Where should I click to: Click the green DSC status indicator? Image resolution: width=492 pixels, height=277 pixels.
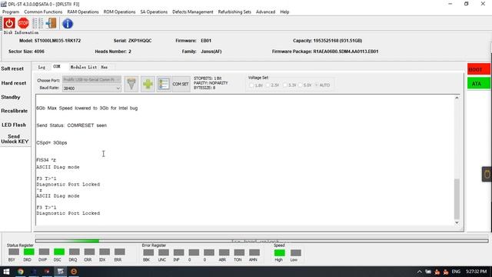pos(59,252)
